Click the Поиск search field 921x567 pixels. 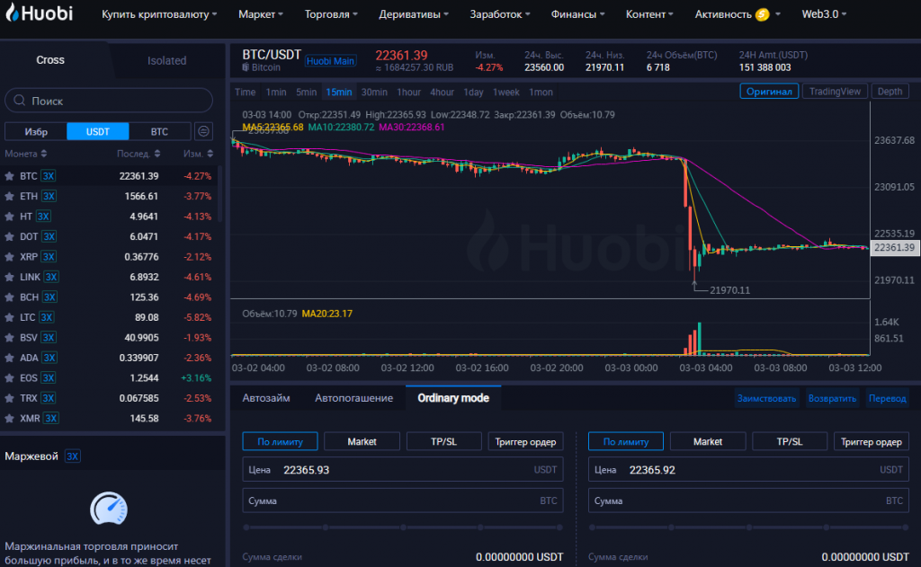point(109,101)
